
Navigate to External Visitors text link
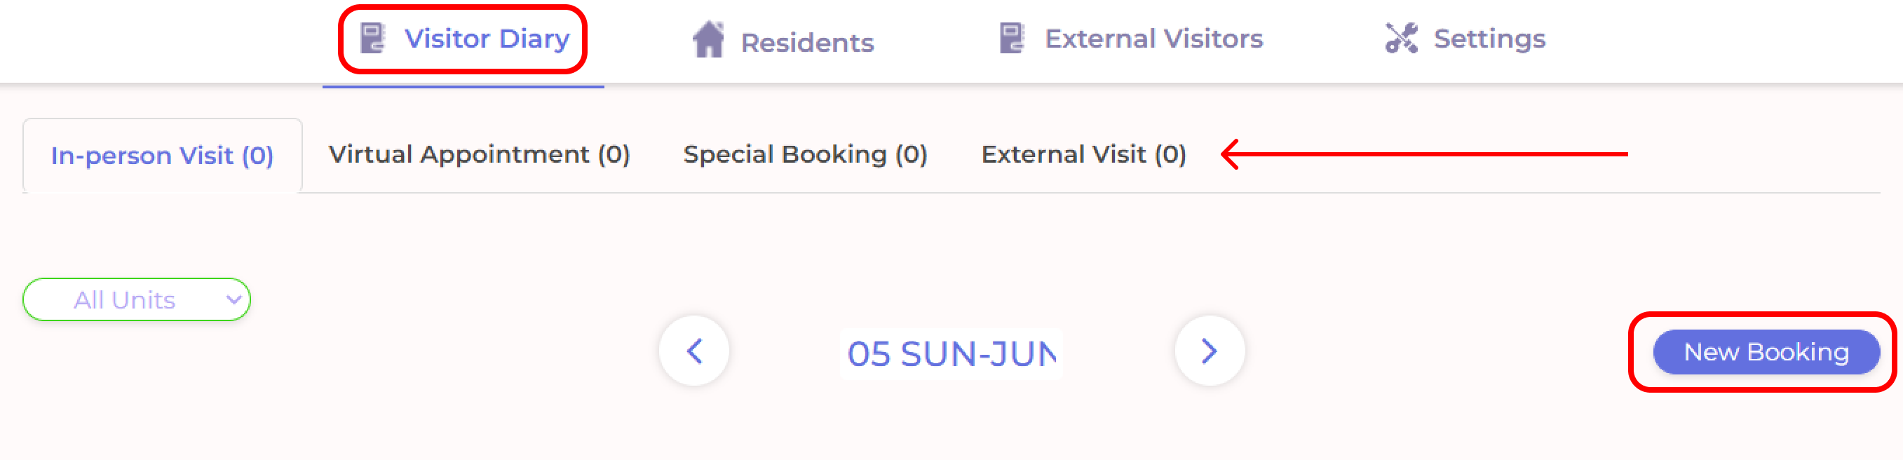[1154, 39]
